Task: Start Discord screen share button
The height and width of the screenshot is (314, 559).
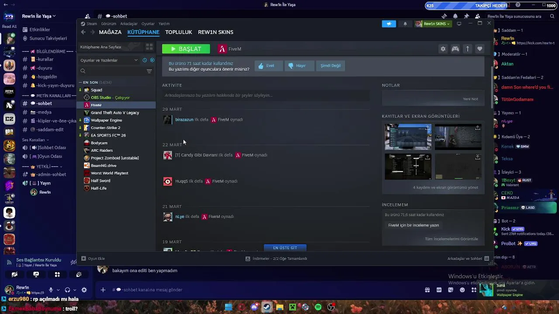Action: 36,274
